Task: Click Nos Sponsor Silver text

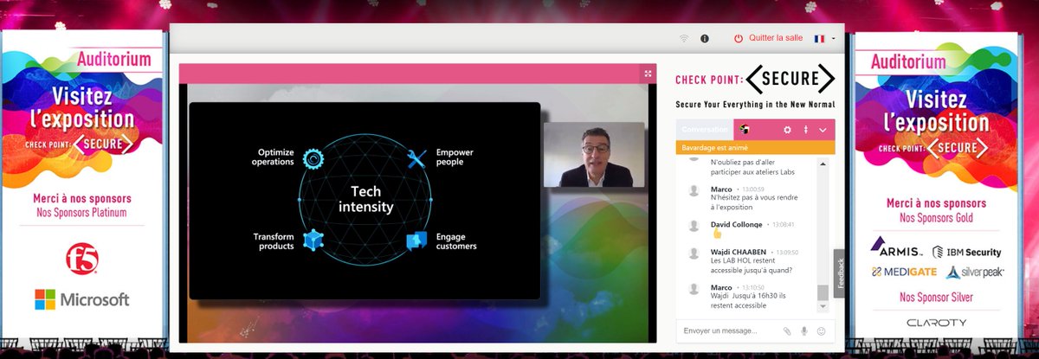Action: pyautogui.click(x=935, y=297)
